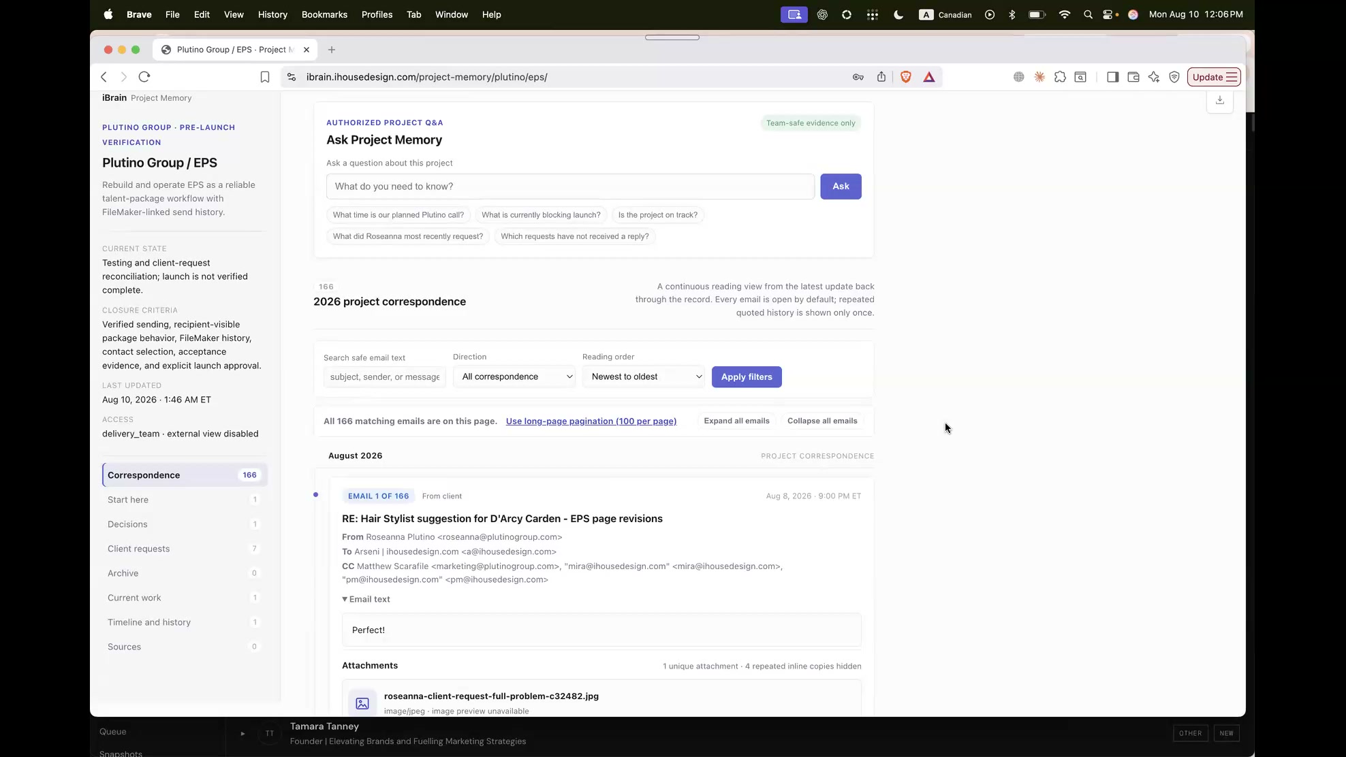The height and width of the screenshot is (757, 1346).
Task: Select Correspondence in the sidebar
Action: tap(185, 475)
